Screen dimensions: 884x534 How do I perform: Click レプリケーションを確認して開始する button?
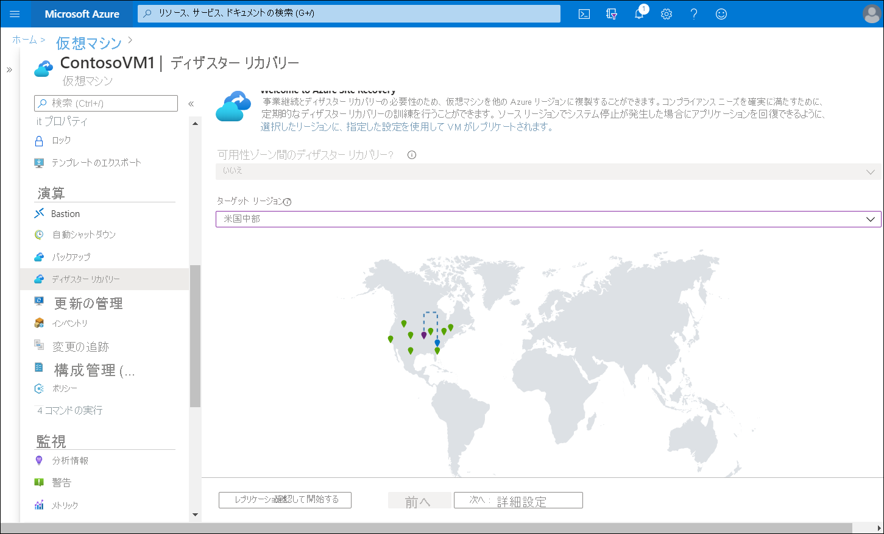click(x=285, y=500)
